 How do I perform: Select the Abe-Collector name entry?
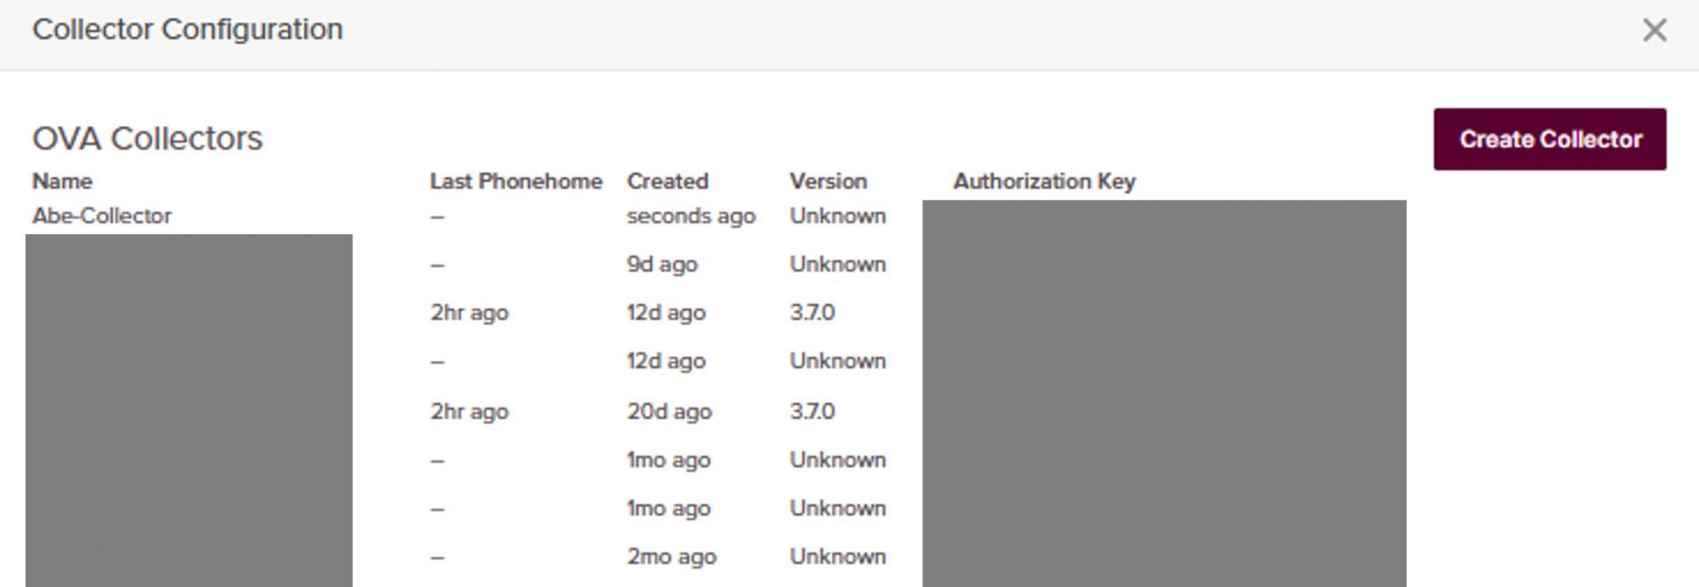point(102,216)
